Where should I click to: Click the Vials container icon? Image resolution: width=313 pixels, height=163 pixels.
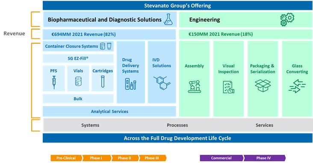[78, 81]
